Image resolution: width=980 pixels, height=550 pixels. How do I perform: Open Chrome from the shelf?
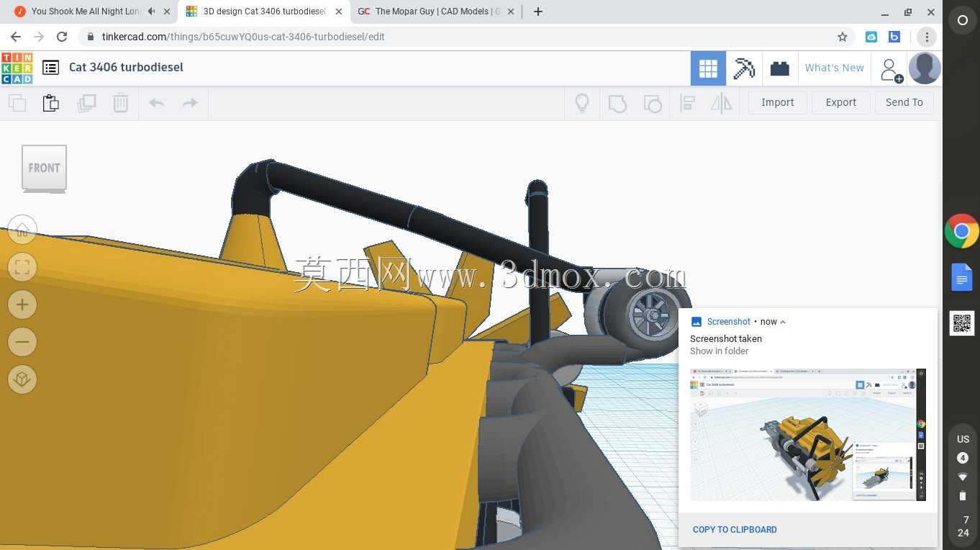[962, 231]
